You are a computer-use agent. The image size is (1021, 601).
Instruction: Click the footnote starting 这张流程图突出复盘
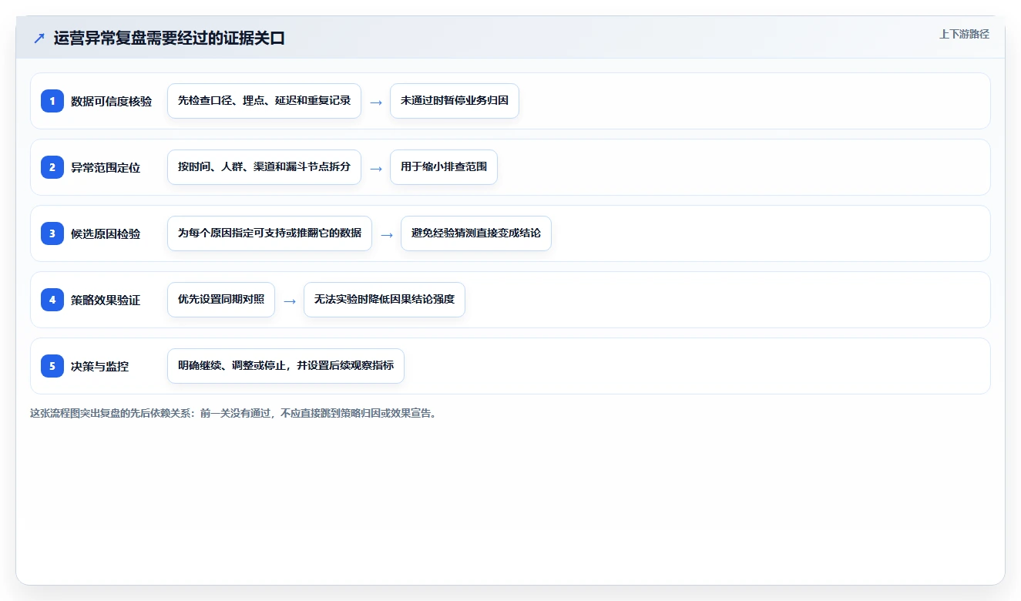234,413
